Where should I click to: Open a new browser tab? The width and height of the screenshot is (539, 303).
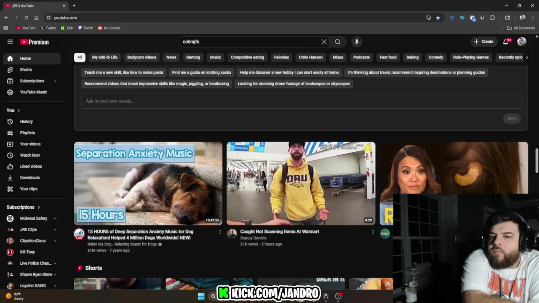pyautogui.click(x=74, y=6)
